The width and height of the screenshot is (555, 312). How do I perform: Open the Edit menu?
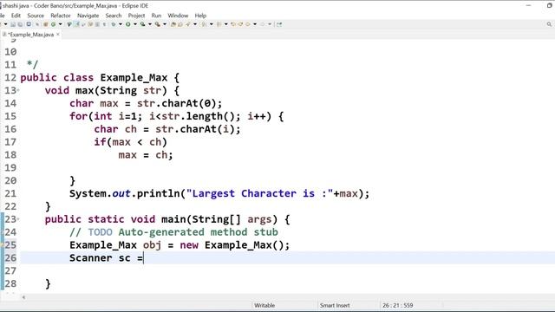16,16
